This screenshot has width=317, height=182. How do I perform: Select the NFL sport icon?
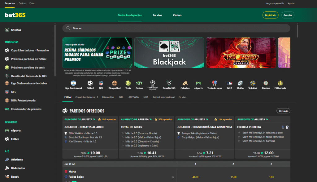pos(101,84)
